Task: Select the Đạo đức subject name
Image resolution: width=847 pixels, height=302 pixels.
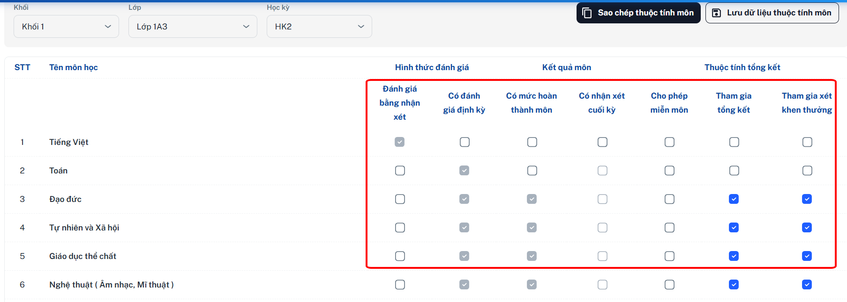Action: coord(65,199)
